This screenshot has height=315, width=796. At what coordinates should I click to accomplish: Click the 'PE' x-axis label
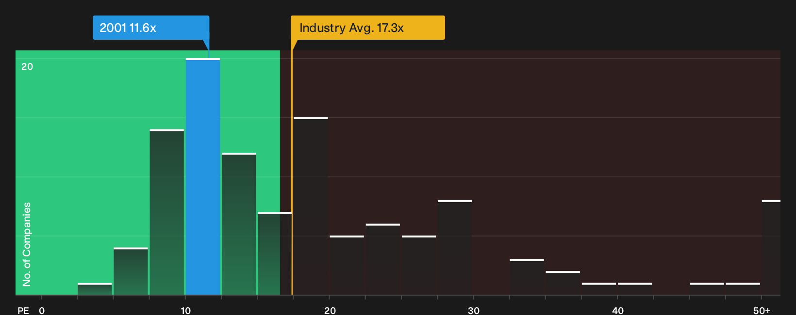(x=23, y=310)
